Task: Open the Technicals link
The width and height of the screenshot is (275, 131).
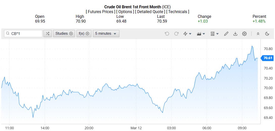Action: coord(178,12)
